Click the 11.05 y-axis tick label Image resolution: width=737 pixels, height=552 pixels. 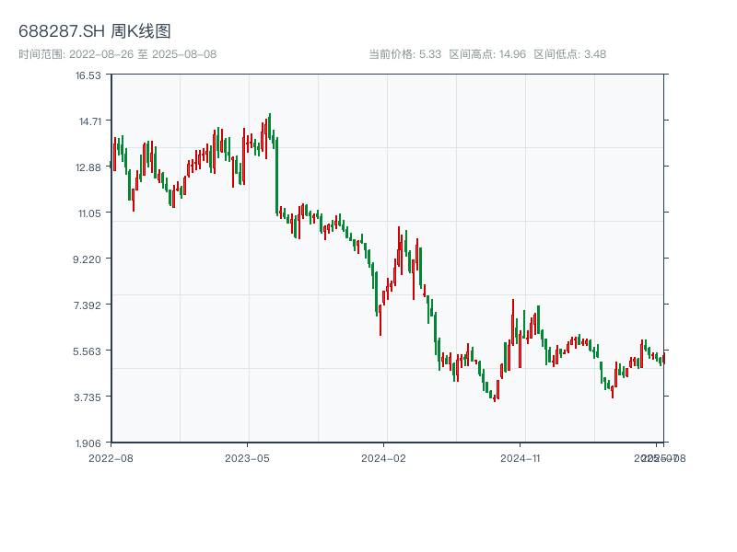(88, 213)
